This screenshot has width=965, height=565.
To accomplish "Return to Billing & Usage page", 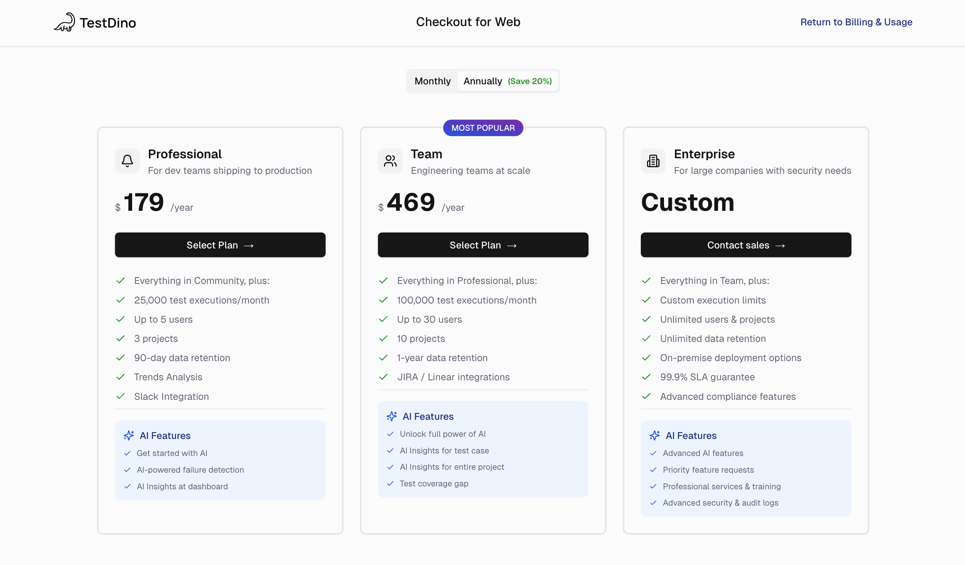I will point(856,22).
